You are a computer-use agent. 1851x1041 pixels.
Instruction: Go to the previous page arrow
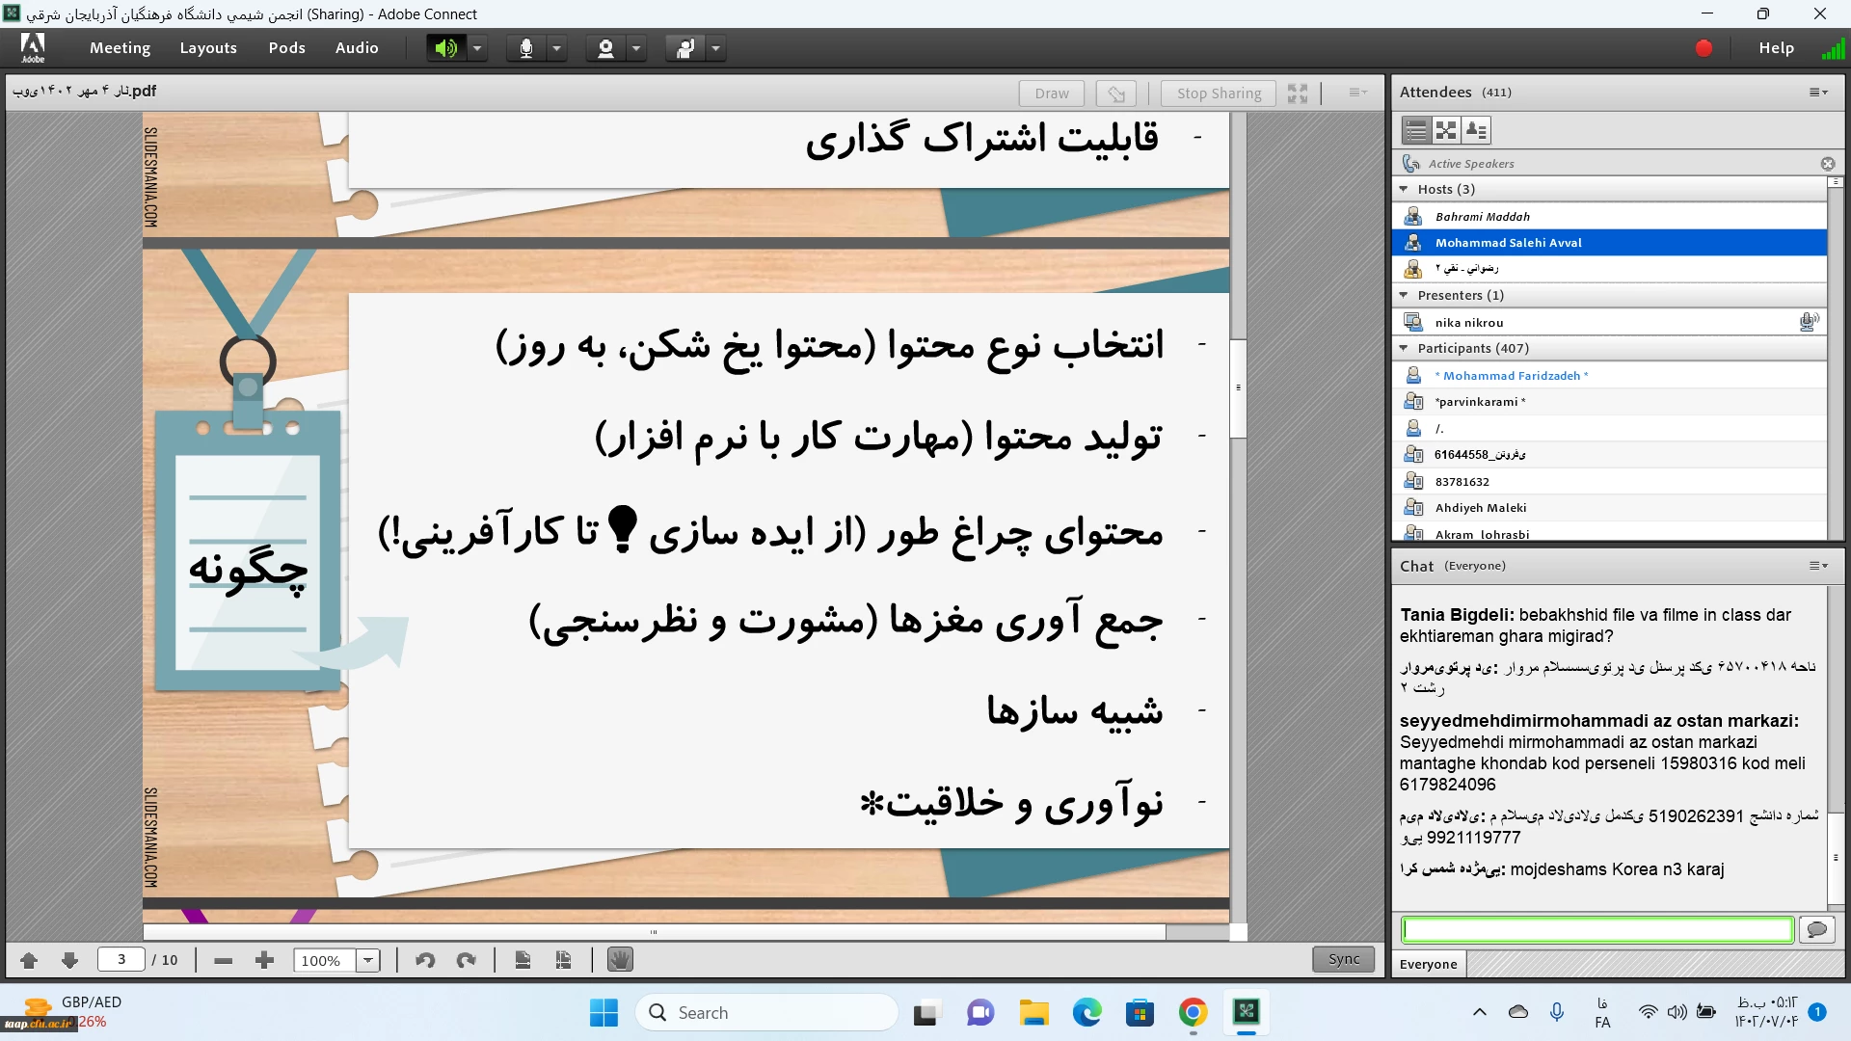tap(29, 960)
